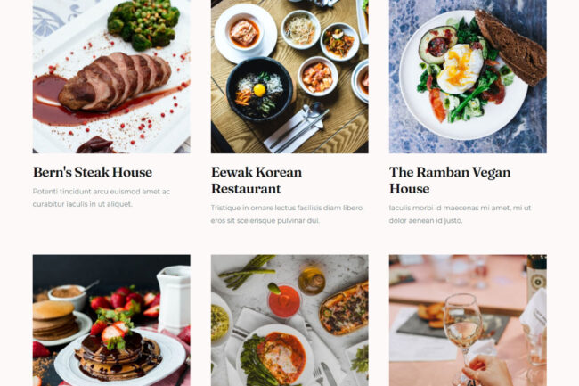The height and width of the screenshot is (386, 579).
Task: Select the Eewak Korean Restaurant description text
Action: click(x=288, y=214)
